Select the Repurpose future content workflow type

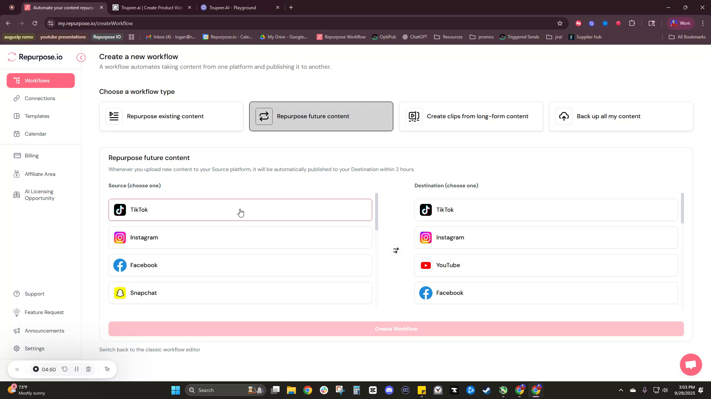[x=321, y=116]
